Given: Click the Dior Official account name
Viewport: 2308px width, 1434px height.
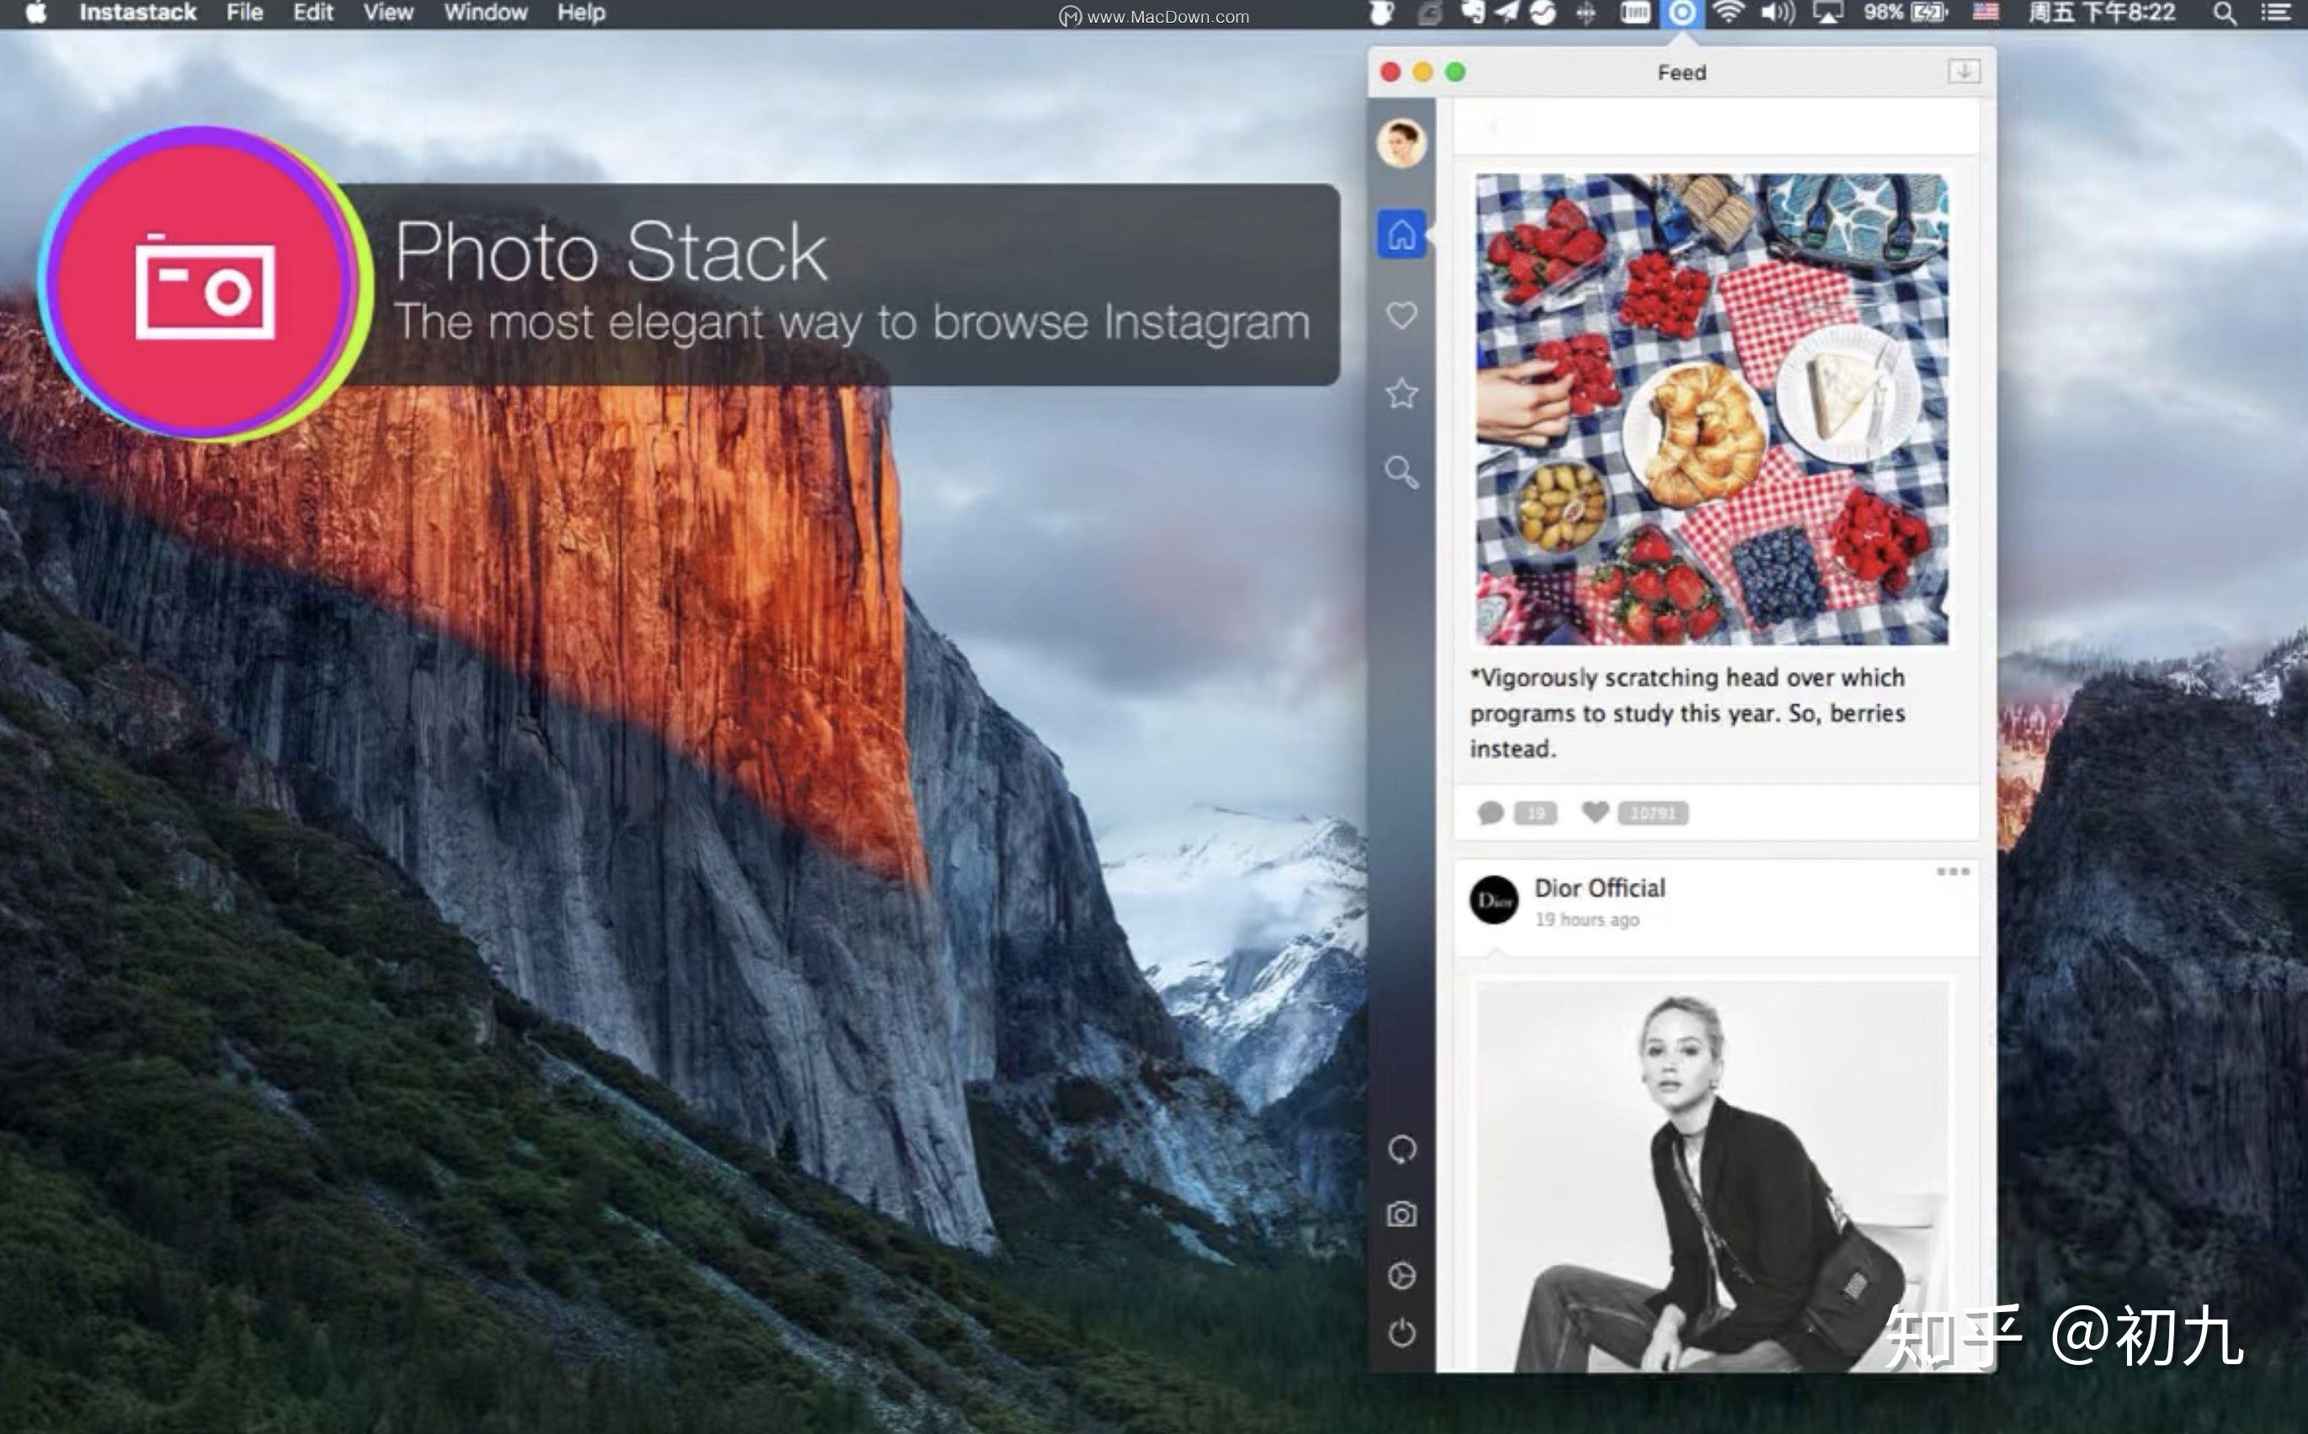Looking at the screenshot, I should 1599,888.
